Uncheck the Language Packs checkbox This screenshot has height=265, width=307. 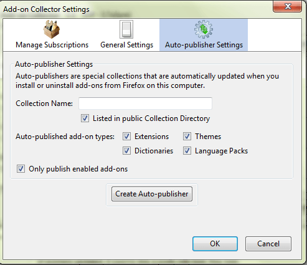tap(187, 151)
